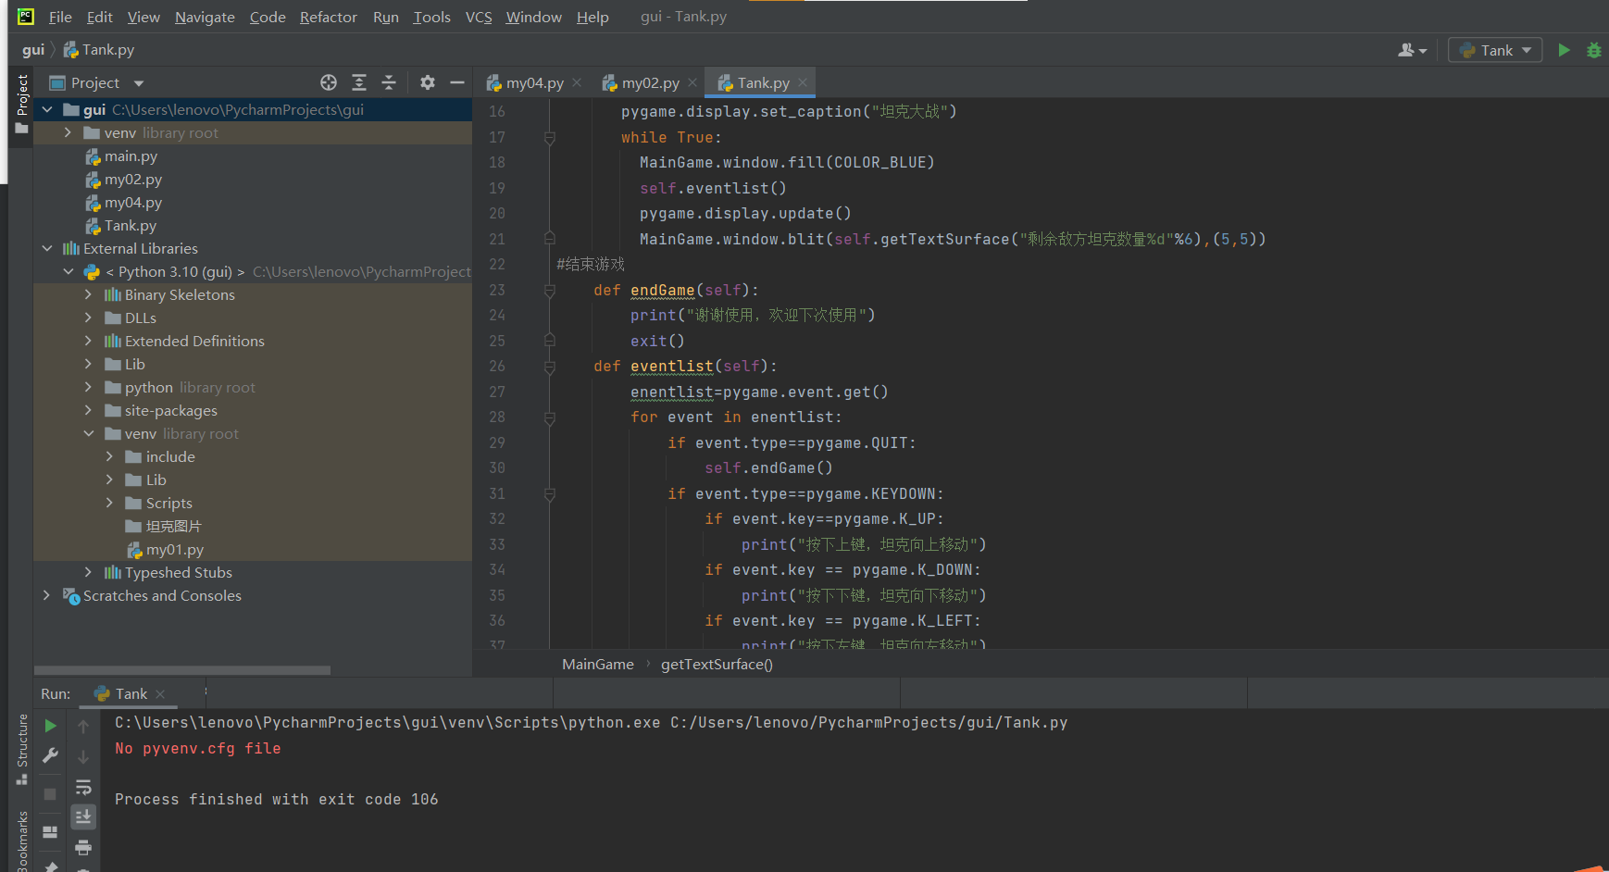Collapse the Python 3.10 (gui) node

tap(68, 271)
